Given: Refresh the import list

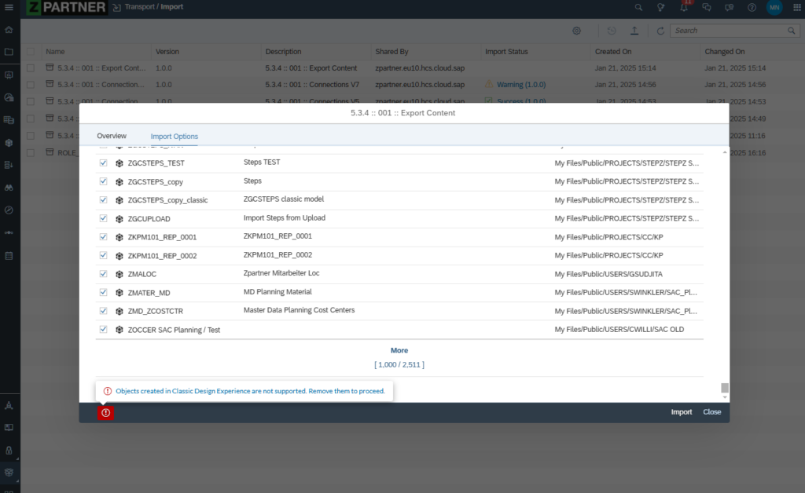Looking at the screenshot, I should tap(660, 31).
